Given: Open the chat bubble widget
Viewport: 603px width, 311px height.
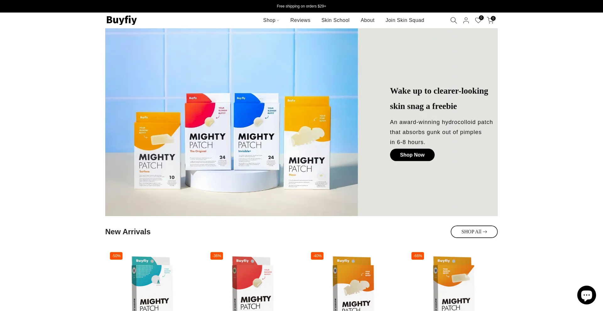Looking at the screenshot, I should point(586,295).
